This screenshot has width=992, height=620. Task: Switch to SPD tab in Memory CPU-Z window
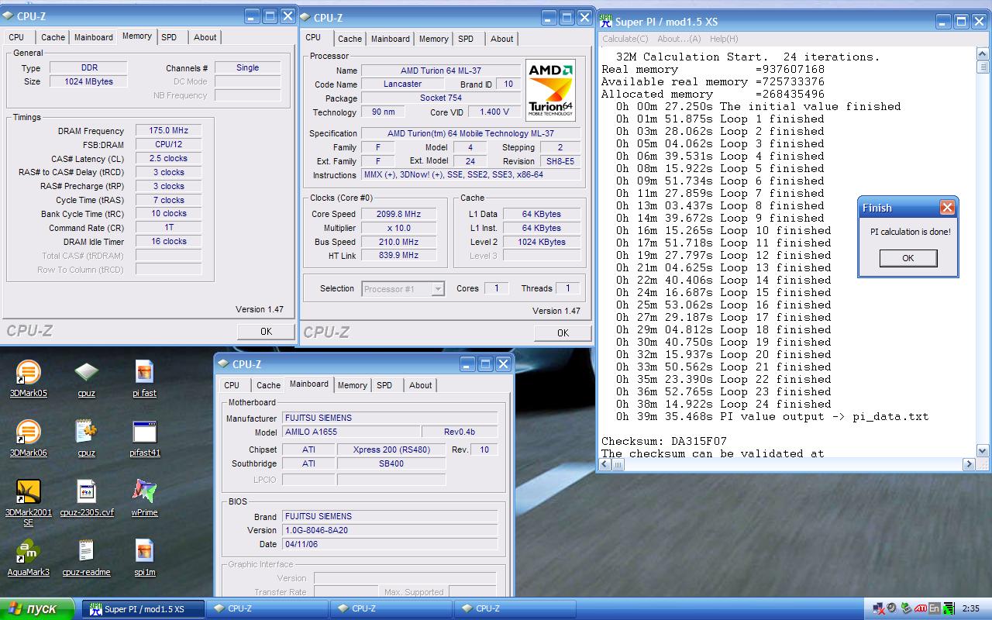click(x=169, y=37)
